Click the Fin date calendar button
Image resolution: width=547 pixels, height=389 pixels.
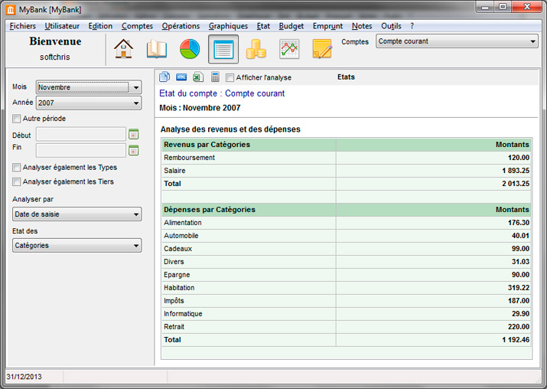(x=133, y=150)
